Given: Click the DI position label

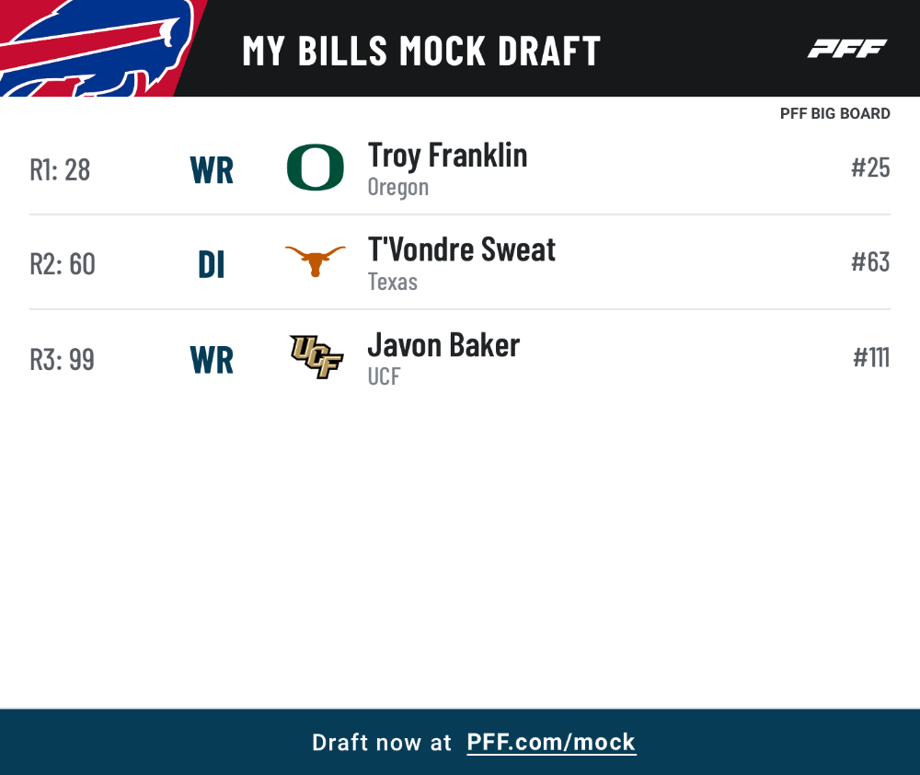Looking at the screenshot, I should (212, 265).
